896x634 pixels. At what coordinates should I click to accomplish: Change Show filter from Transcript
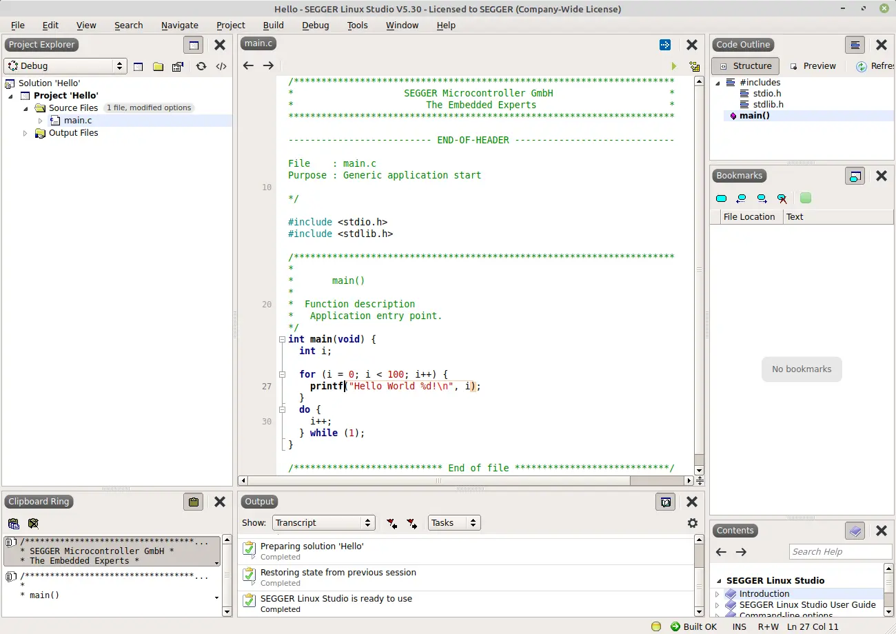tap(324, 522)
